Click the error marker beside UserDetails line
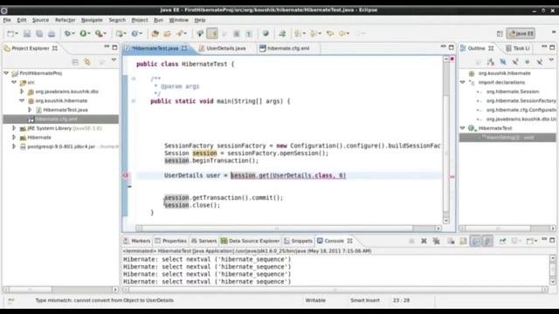 coord(126,175)
